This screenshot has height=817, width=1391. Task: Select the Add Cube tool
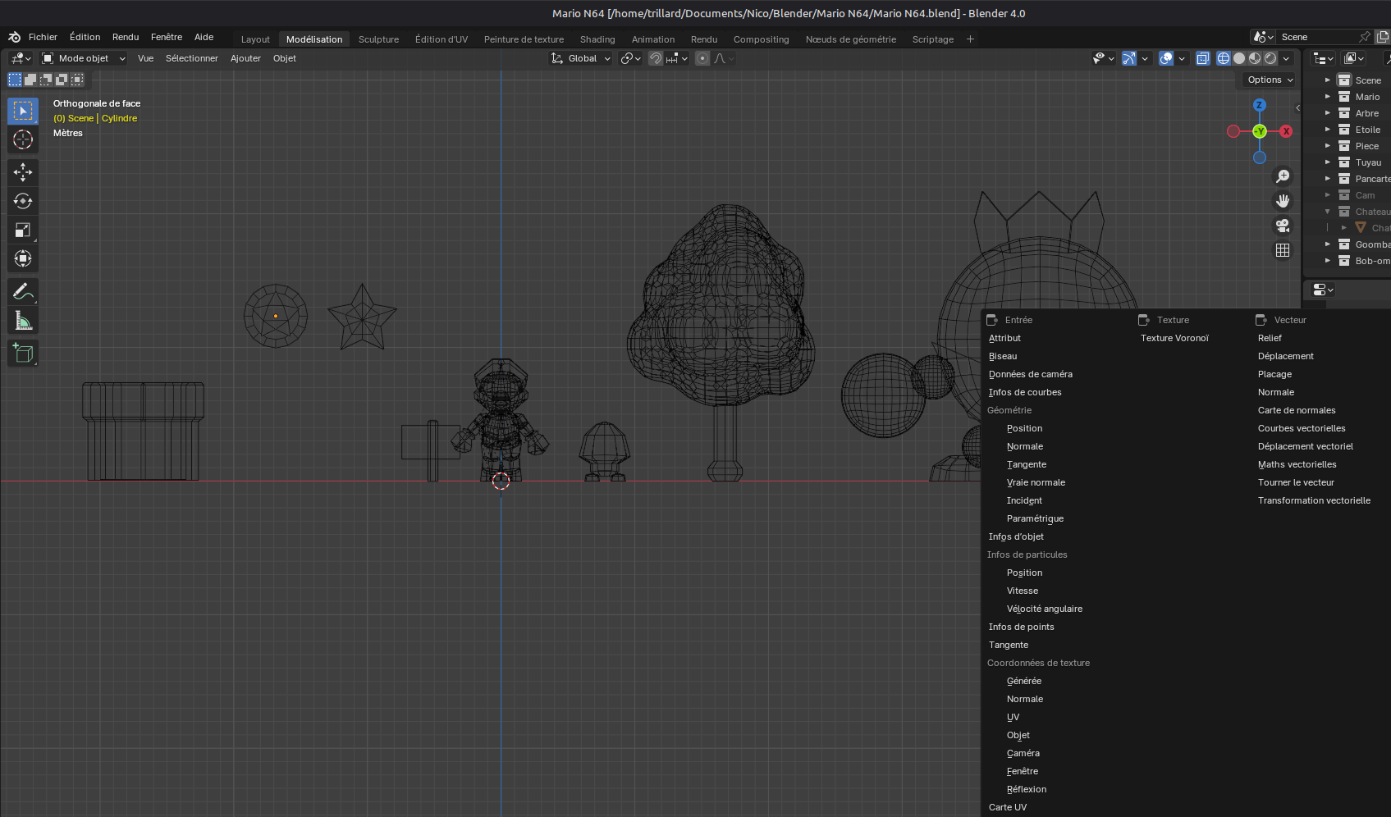[23, 354]
